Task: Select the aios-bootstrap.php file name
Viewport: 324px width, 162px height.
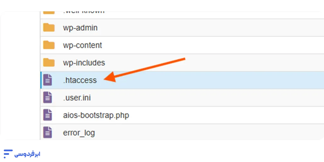Action: click(x=96, y=115)
